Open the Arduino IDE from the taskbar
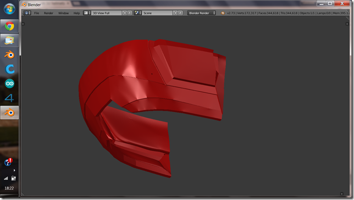The width and height of the screenshot is (354, 200). click(x=9, y=84)
